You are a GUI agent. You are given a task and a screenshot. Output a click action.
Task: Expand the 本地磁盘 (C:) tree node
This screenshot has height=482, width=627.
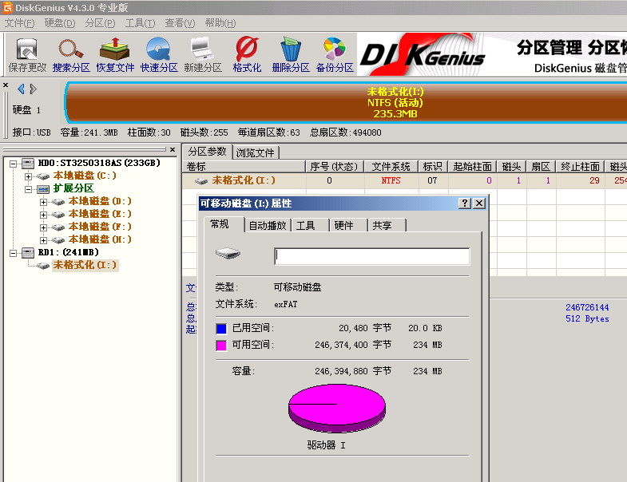point(28,176)
